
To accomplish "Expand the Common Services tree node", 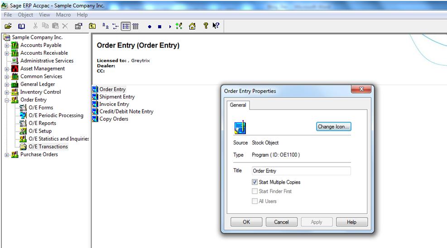I will coord(6,76).
